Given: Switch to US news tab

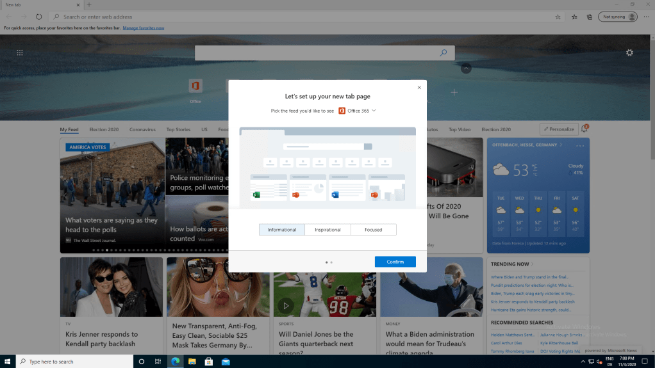Looking at the screenshot, I should pos(204,129).
